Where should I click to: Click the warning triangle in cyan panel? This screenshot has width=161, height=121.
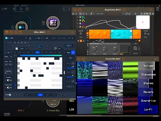[131, 37]
